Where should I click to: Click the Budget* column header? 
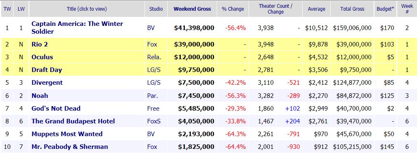385,9
